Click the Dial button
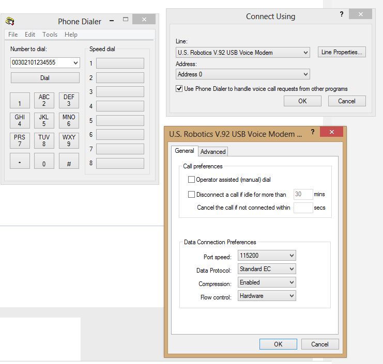 [45, 78]
